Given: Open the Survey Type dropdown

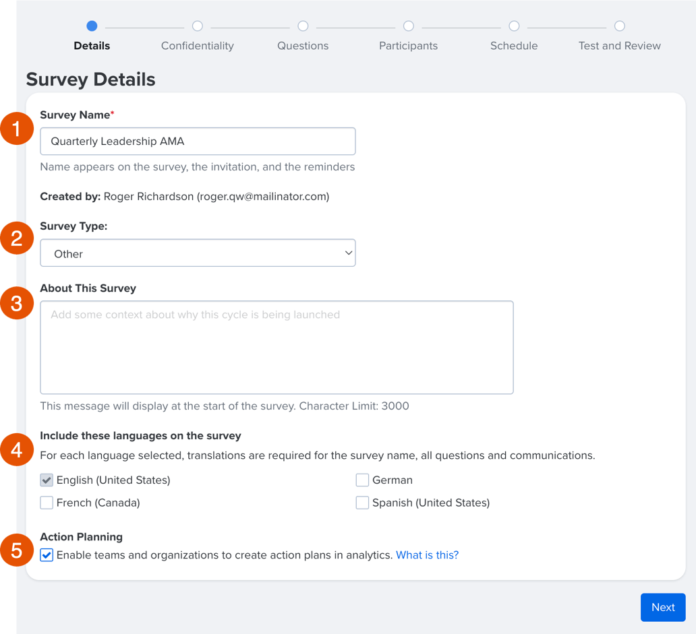Looking at the screenshot, I should coord(198,253).
